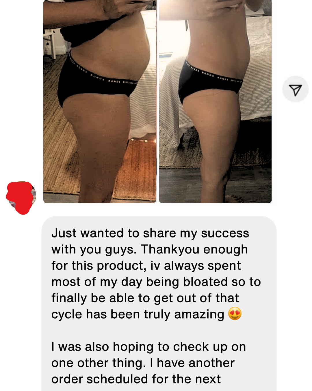Select the grey message bubble

pos(159,304)
